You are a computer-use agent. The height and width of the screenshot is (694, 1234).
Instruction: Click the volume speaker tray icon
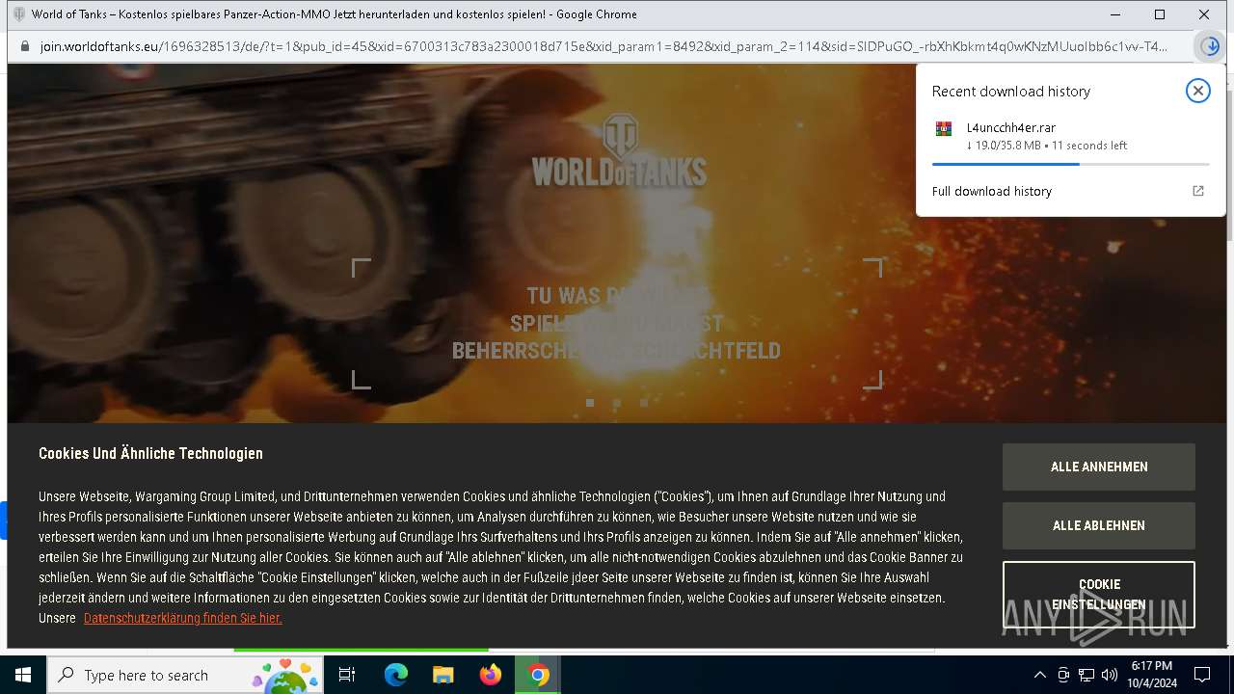(x=1110, y=675)
